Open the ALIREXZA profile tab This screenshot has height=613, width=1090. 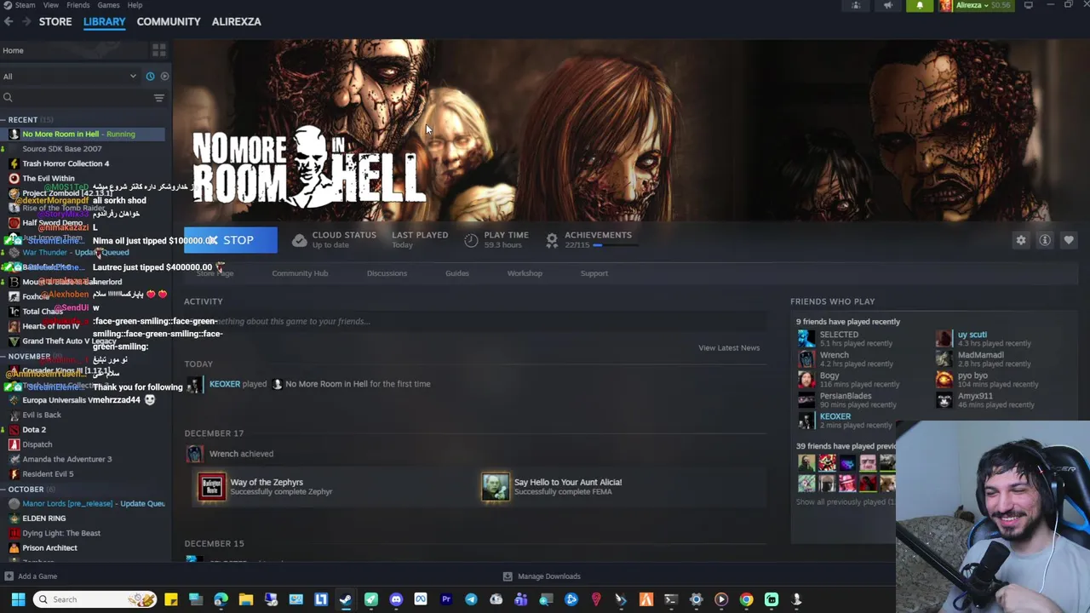point(236,21)
